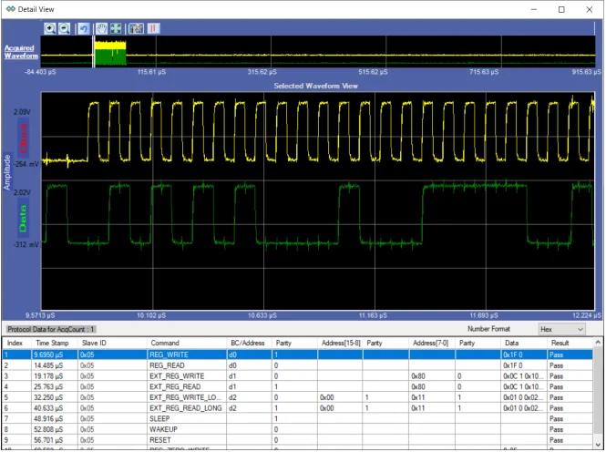This screenshot has height=452, width=606.
Task: Click the zoom out magnifier icon
Action: pos(65,28)
